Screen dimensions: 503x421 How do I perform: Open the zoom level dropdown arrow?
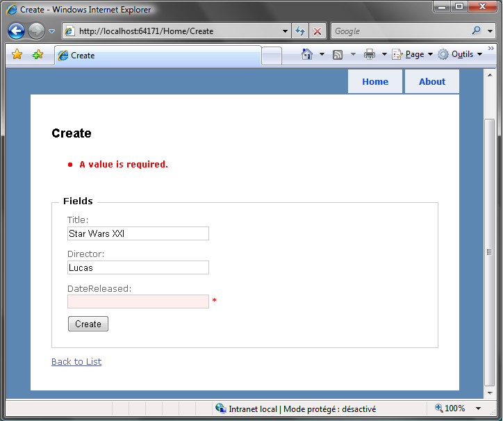point(478,408)
